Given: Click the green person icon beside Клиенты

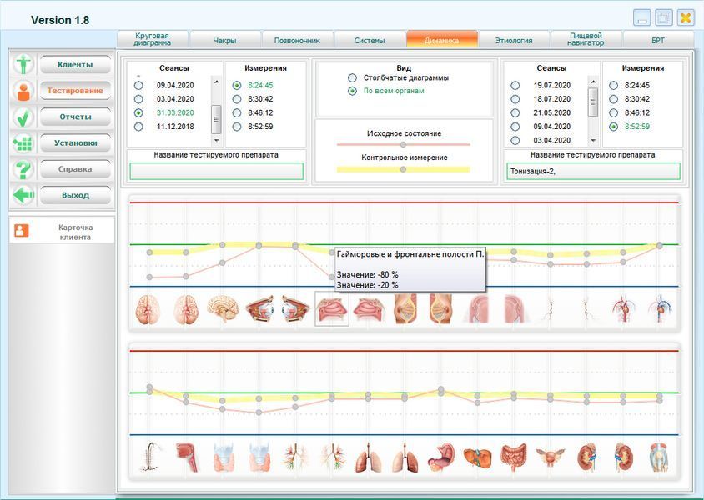Looking at the screenshot, I should [x=23, y=64].
